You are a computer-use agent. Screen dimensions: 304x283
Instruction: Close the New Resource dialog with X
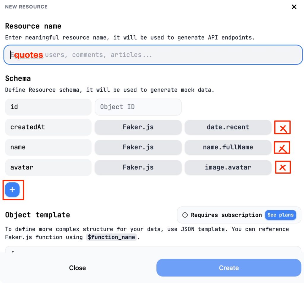click(294, 7)
